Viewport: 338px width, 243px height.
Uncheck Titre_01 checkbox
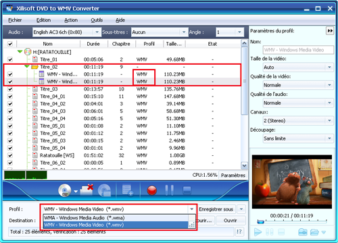click(x=10, y=59)
